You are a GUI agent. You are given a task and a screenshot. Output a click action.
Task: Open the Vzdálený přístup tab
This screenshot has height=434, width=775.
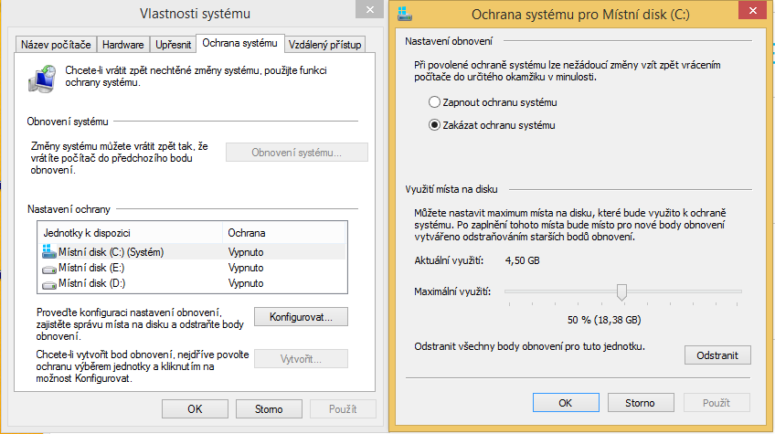point(324,44)
